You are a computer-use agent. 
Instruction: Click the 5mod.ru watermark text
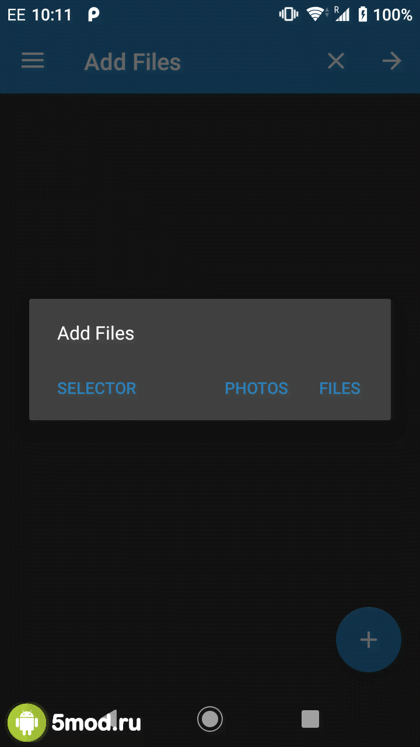click(x=96, y=723)
